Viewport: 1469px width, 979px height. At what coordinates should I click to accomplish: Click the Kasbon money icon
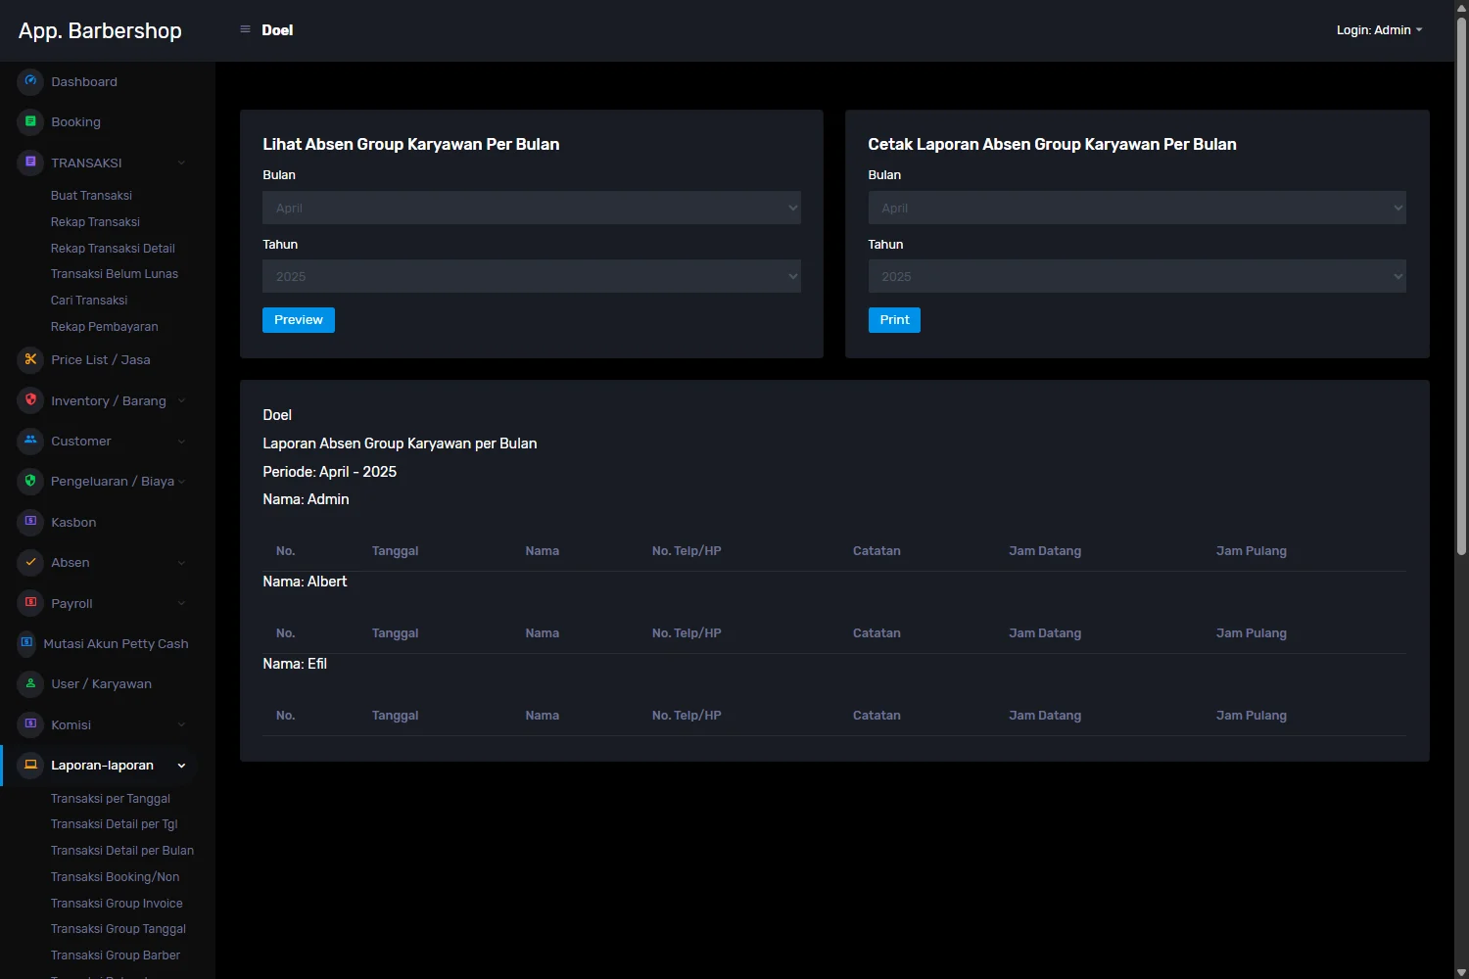coord(30,522)
